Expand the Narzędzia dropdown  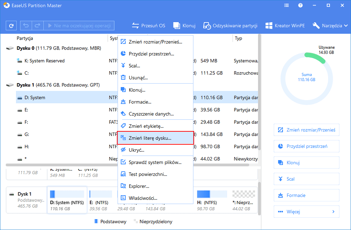click(330, 26)
